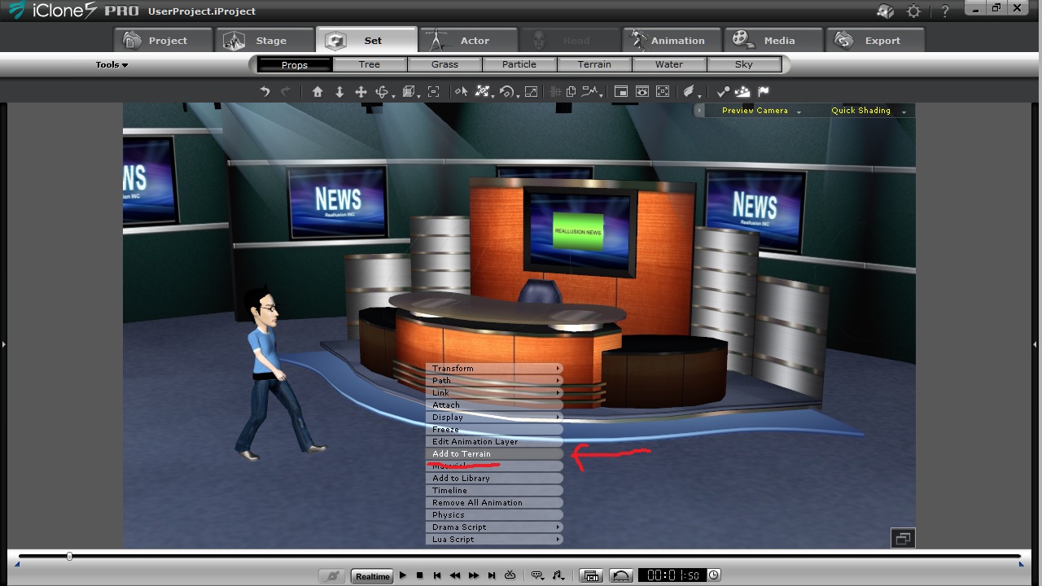Toggle the mini viewport icon
This screenshot has width=1042, height=586.
pyautogui.click(x=621, y=91)
